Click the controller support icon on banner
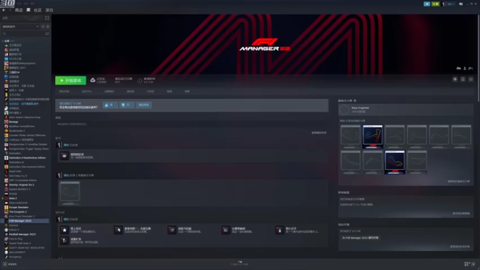 point(471,68)
